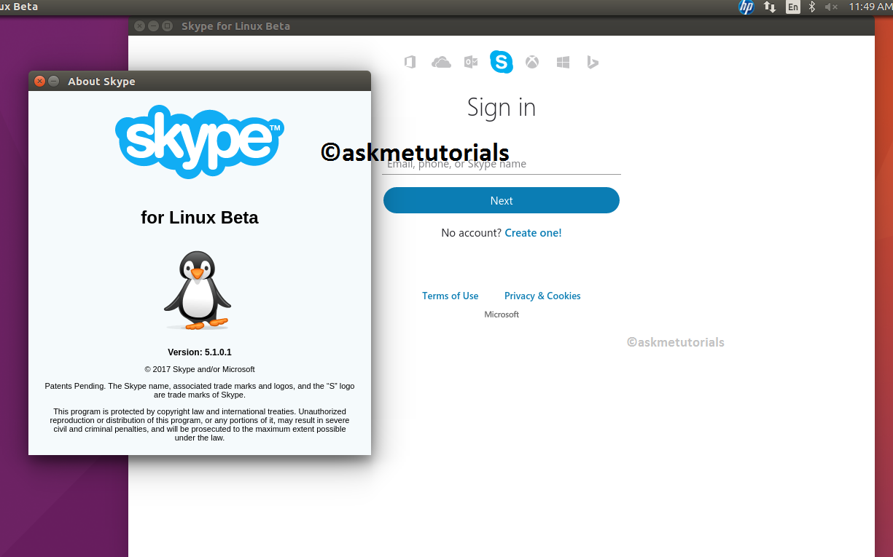Open the Terms of Use link
The image size is (893, 557).
pos(451,296)
